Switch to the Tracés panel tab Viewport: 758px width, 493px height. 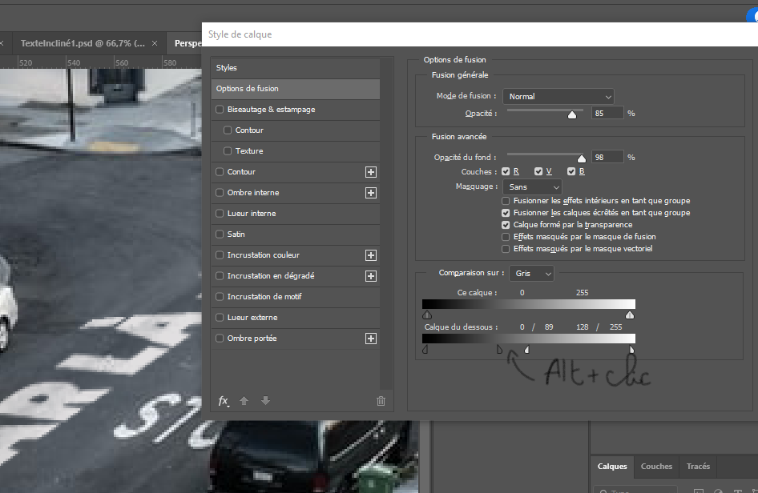click(698, 467)
